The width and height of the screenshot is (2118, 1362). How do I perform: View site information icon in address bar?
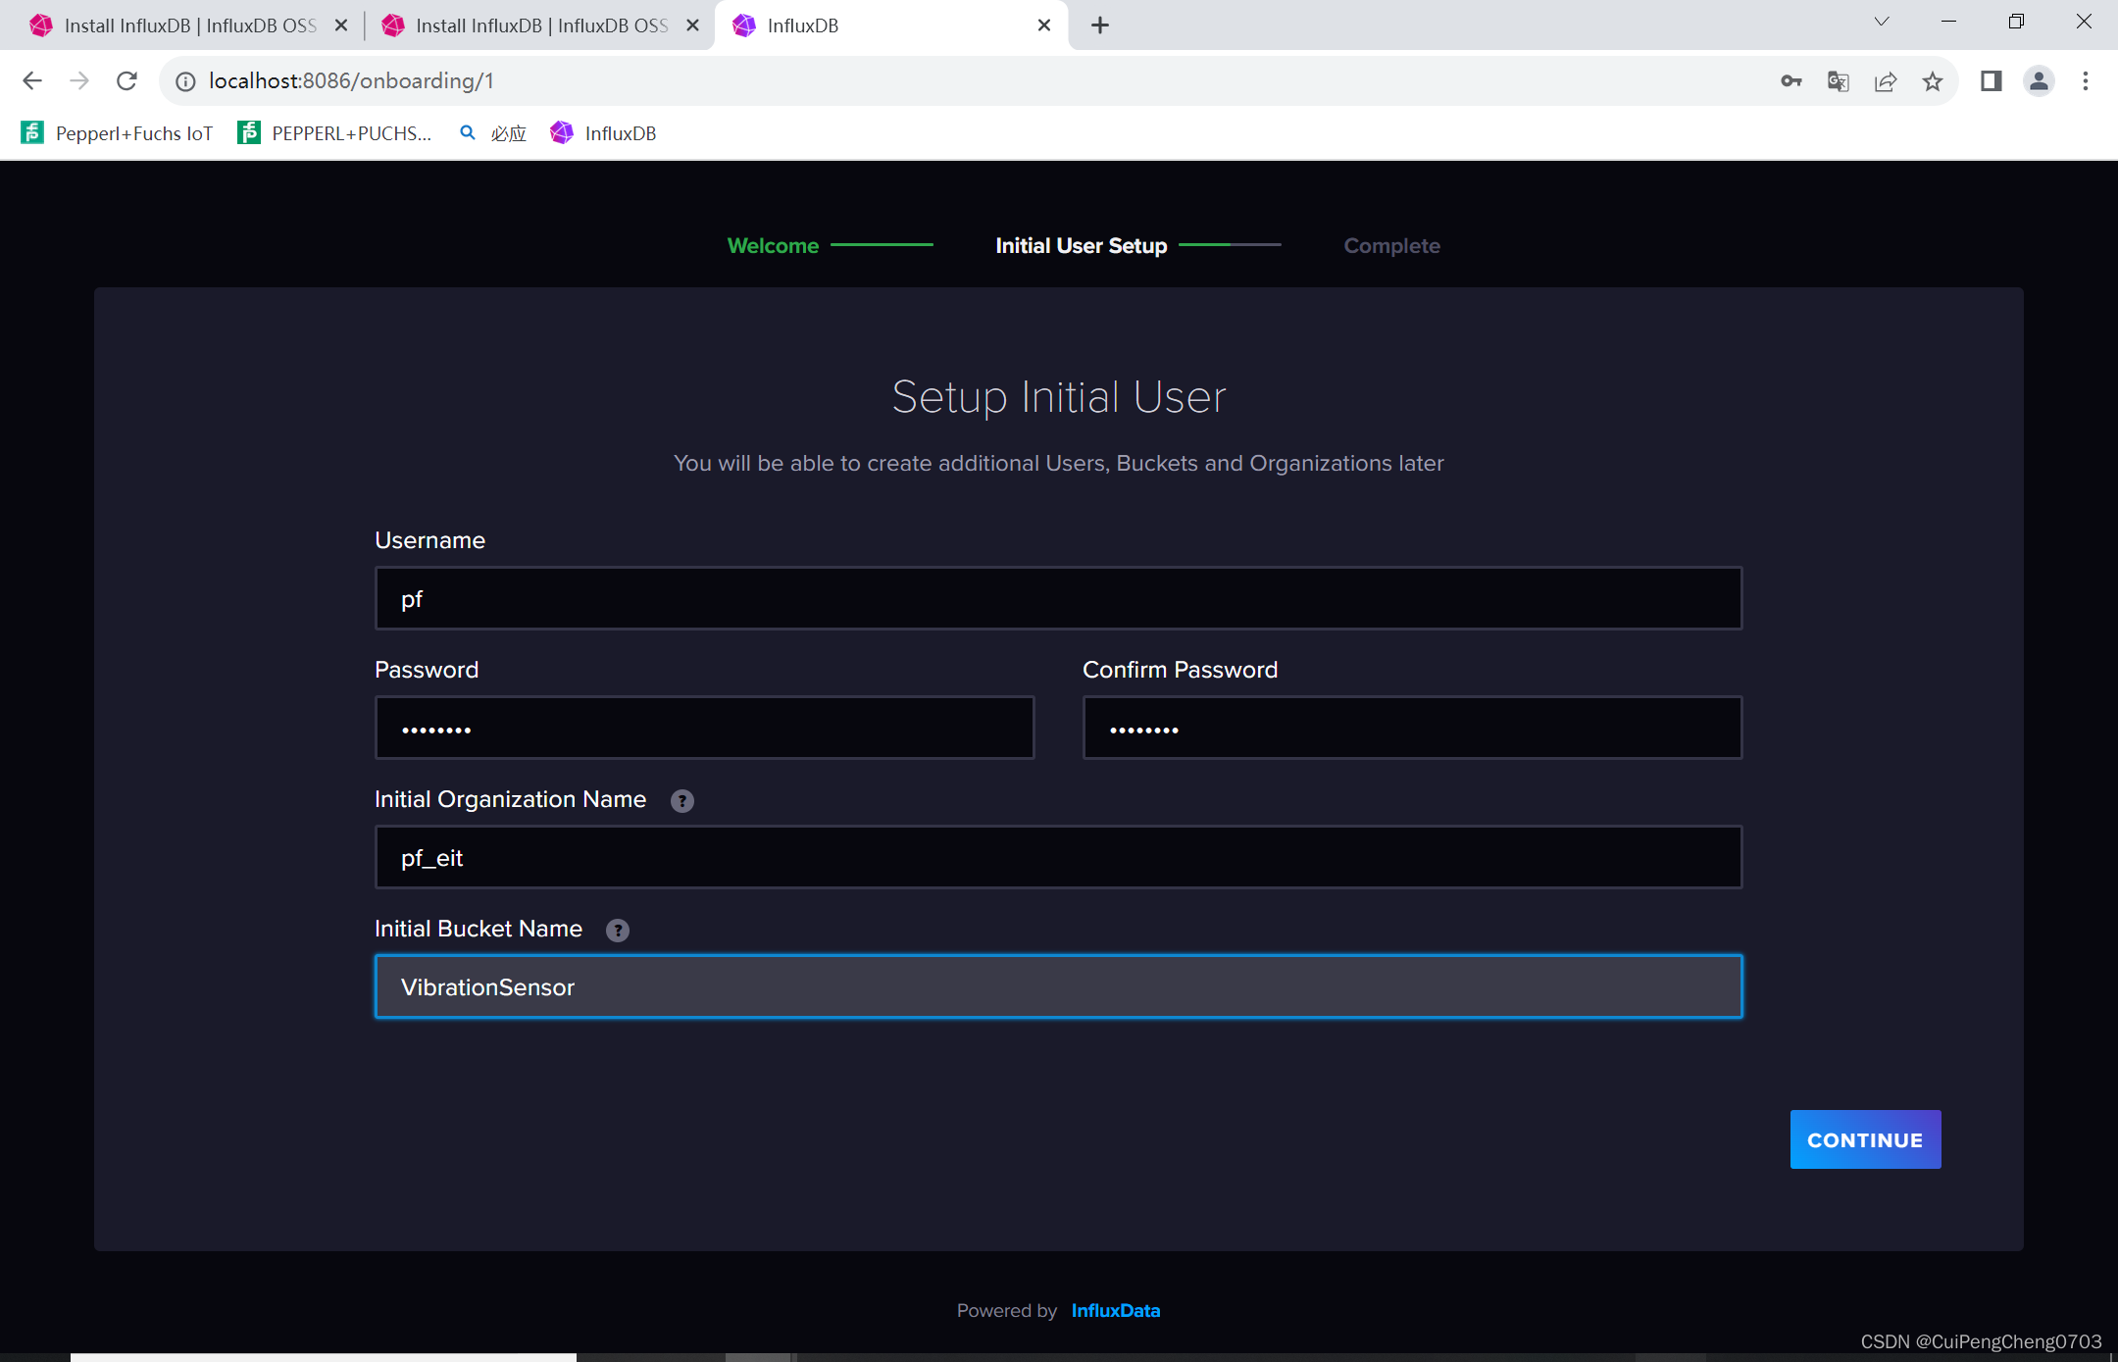point(185,81)
